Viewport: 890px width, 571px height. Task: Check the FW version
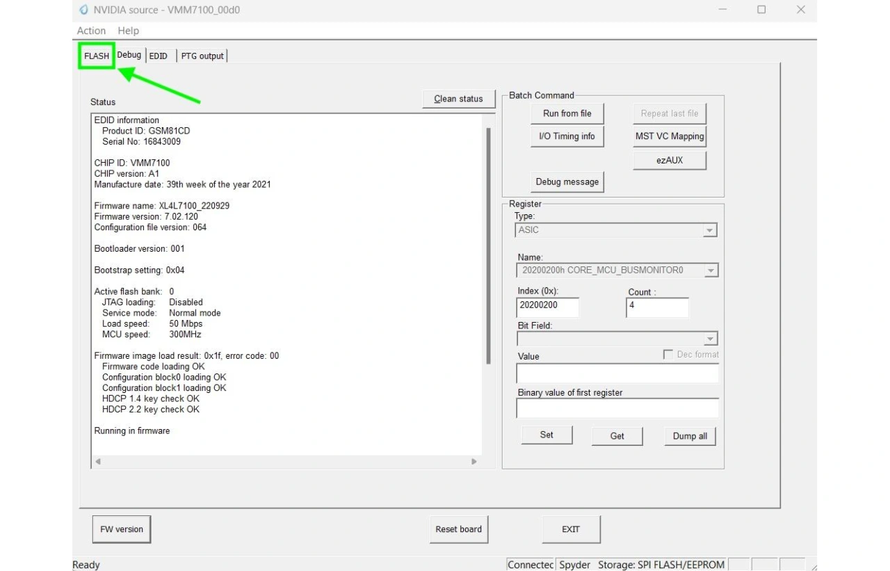pyautogui.click(x=121, y=529)
